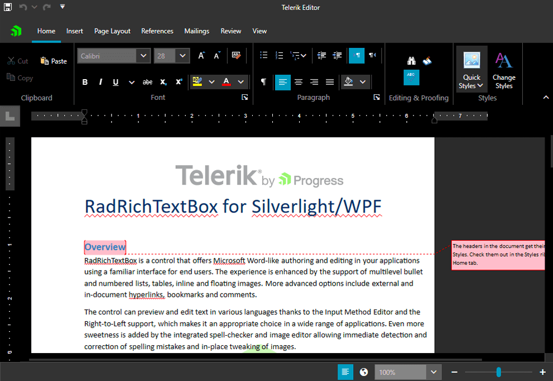Screen dimensions: 553x381
Task: Open the Page Layout tab
Action: [112, 31]
